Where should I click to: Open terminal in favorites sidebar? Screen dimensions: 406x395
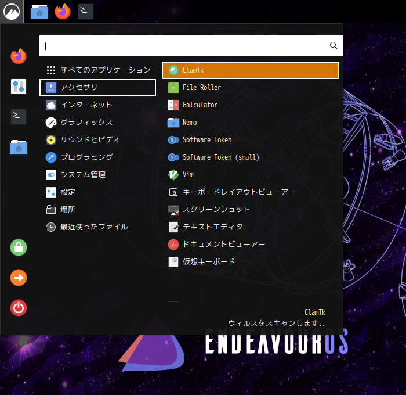tap(19, 117)
